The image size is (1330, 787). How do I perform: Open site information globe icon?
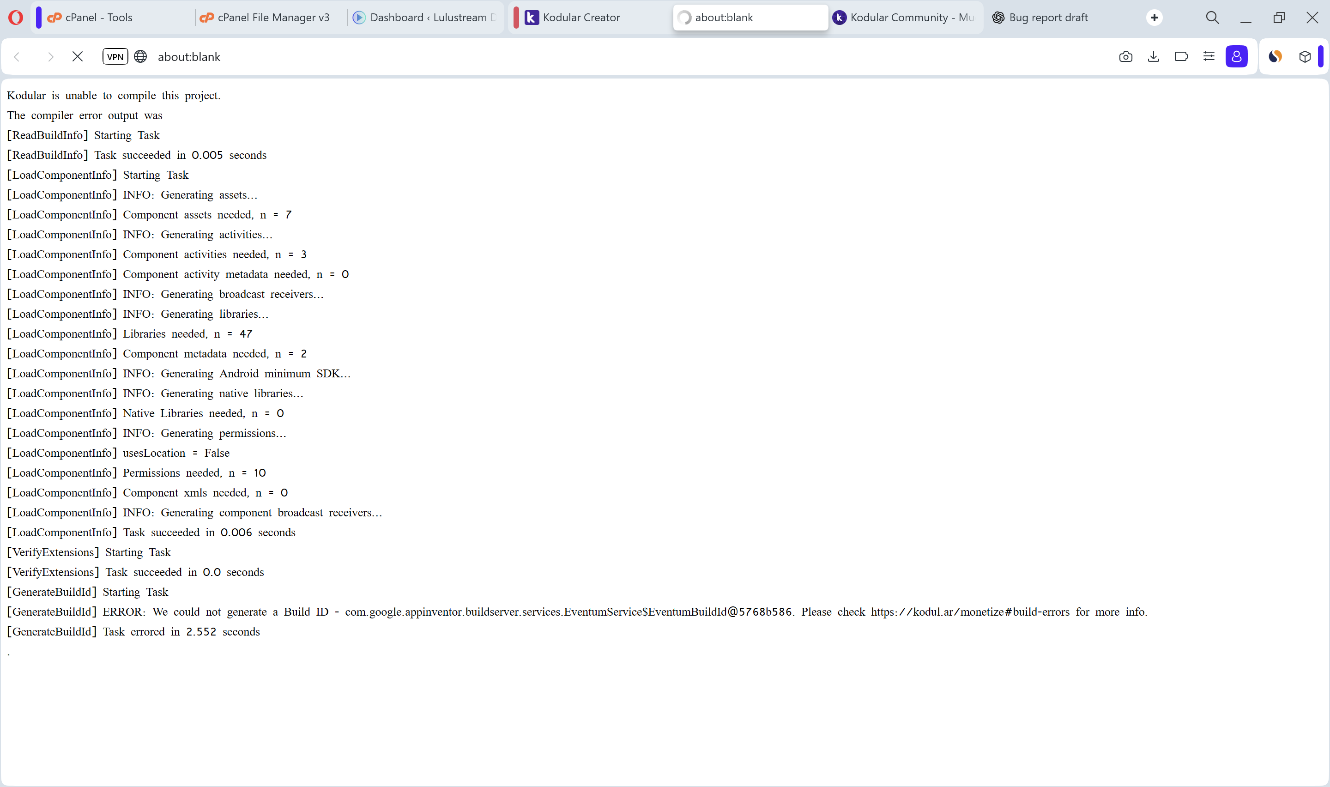click(140, 57)
